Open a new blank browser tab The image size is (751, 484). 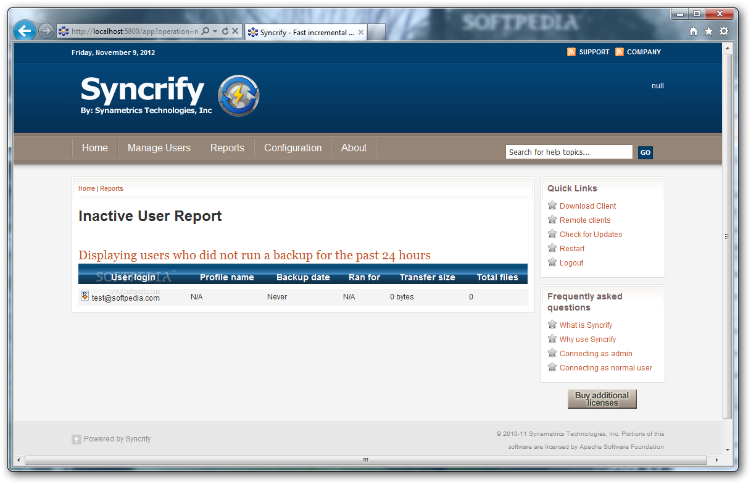click(377, 32)
